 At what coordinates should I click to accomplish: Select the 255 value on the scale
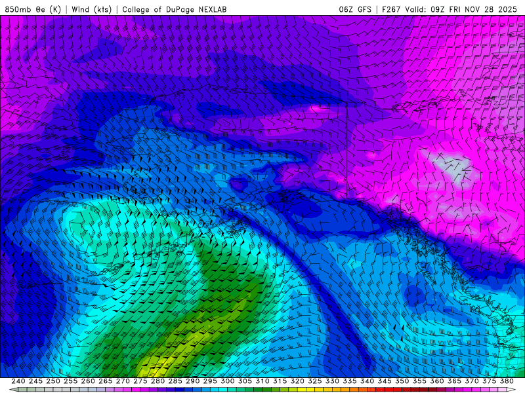pyautogui.click(x=70, y=381)
